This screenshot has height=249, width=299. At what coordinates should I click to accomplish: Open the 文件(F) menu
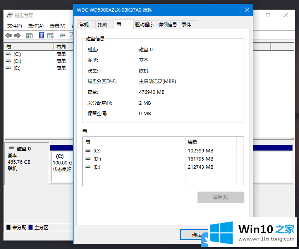click(14, 26)
